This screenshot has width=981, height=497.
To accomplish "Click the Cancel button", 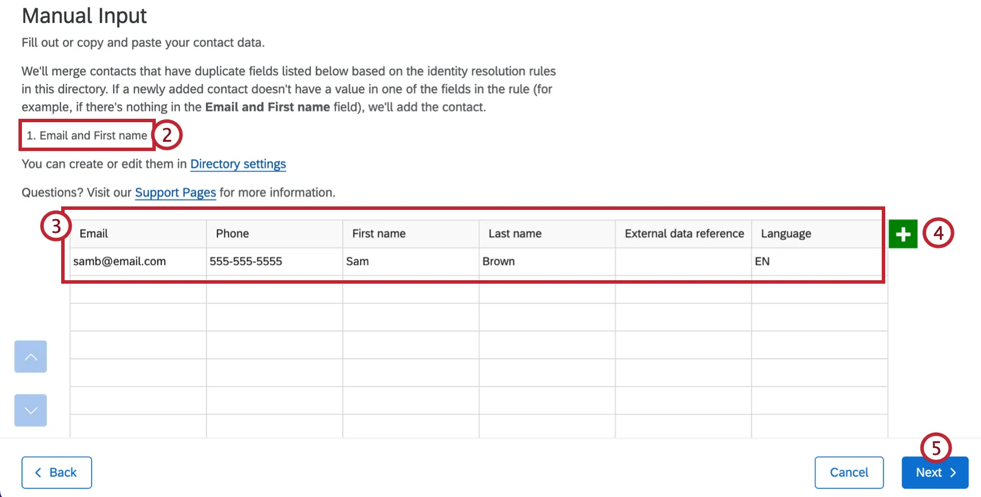I will (x=849, y=472).
